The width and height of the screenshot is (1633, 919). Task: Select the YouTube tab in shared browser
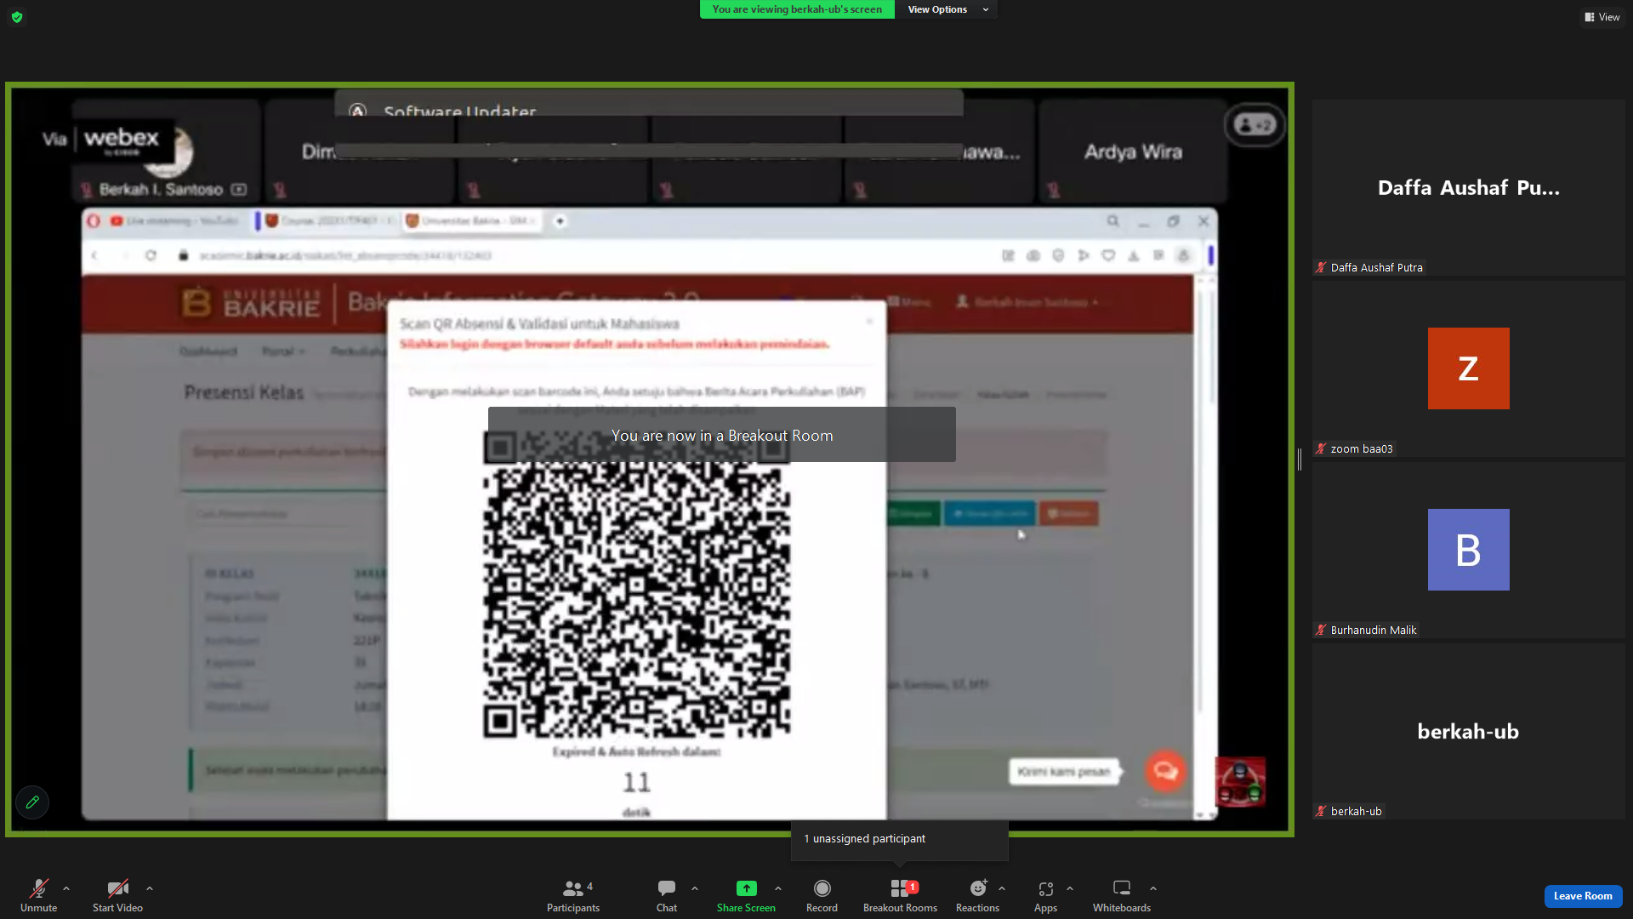tap(177, 221)
